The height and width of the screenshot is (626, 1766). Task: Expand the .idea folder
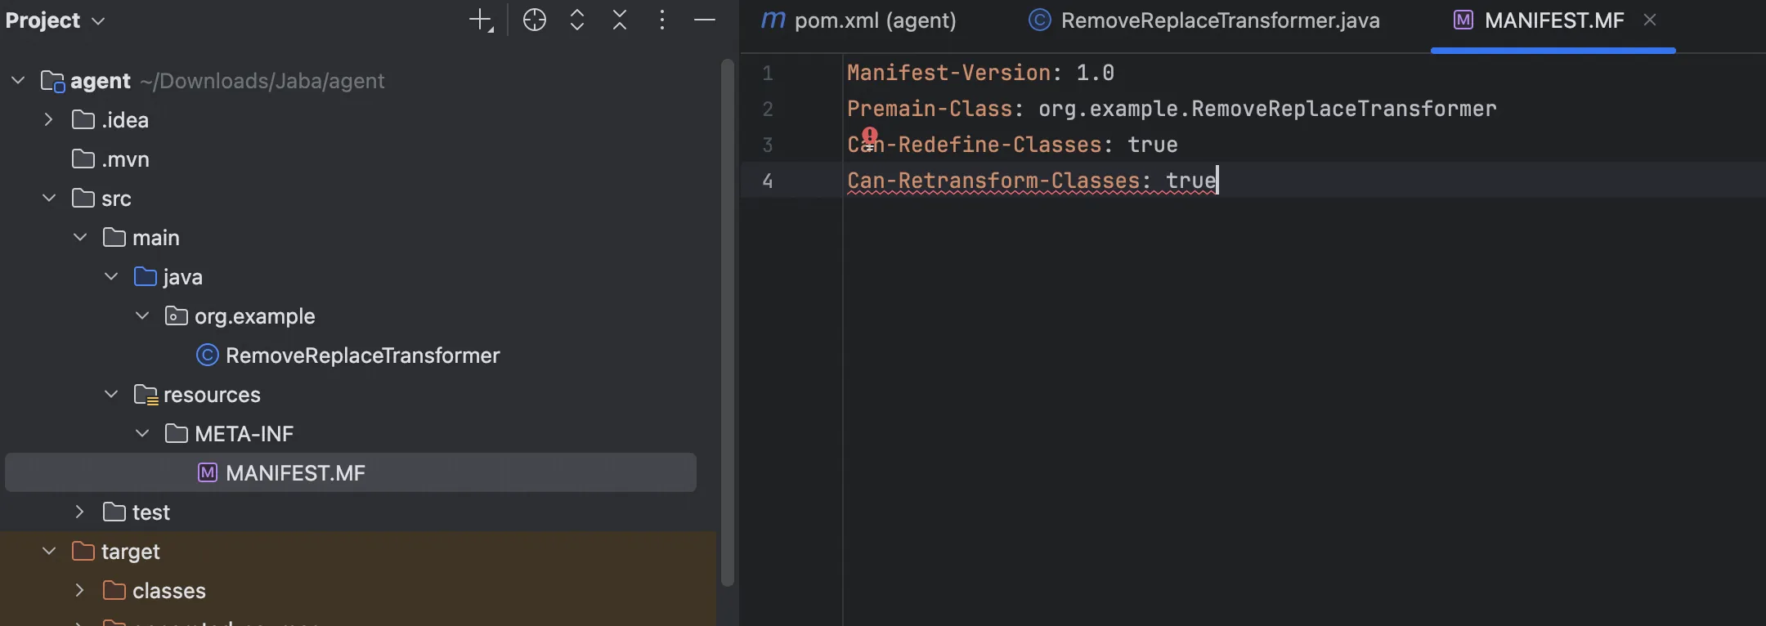tap(48, 120)
